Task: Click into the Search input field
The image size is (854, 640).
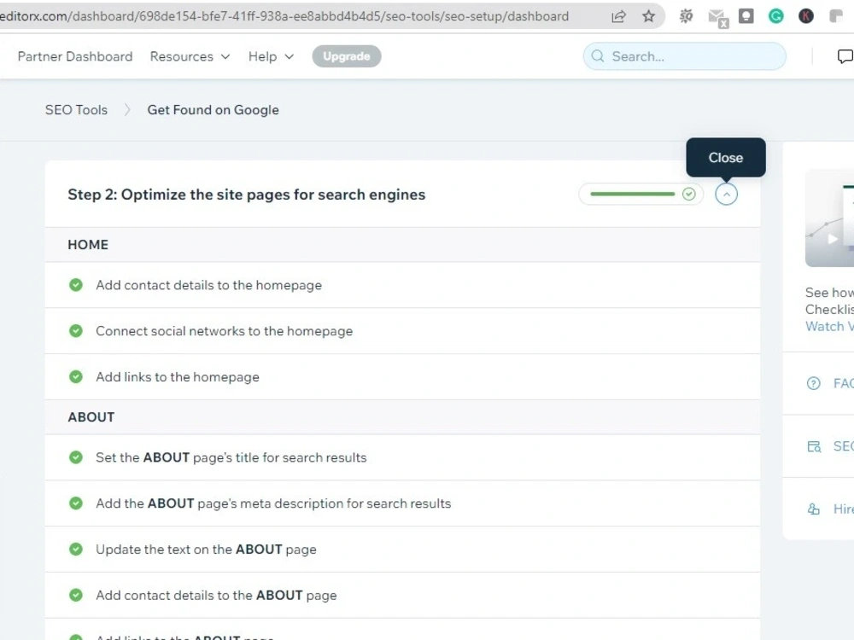Action: click(685, 56)
